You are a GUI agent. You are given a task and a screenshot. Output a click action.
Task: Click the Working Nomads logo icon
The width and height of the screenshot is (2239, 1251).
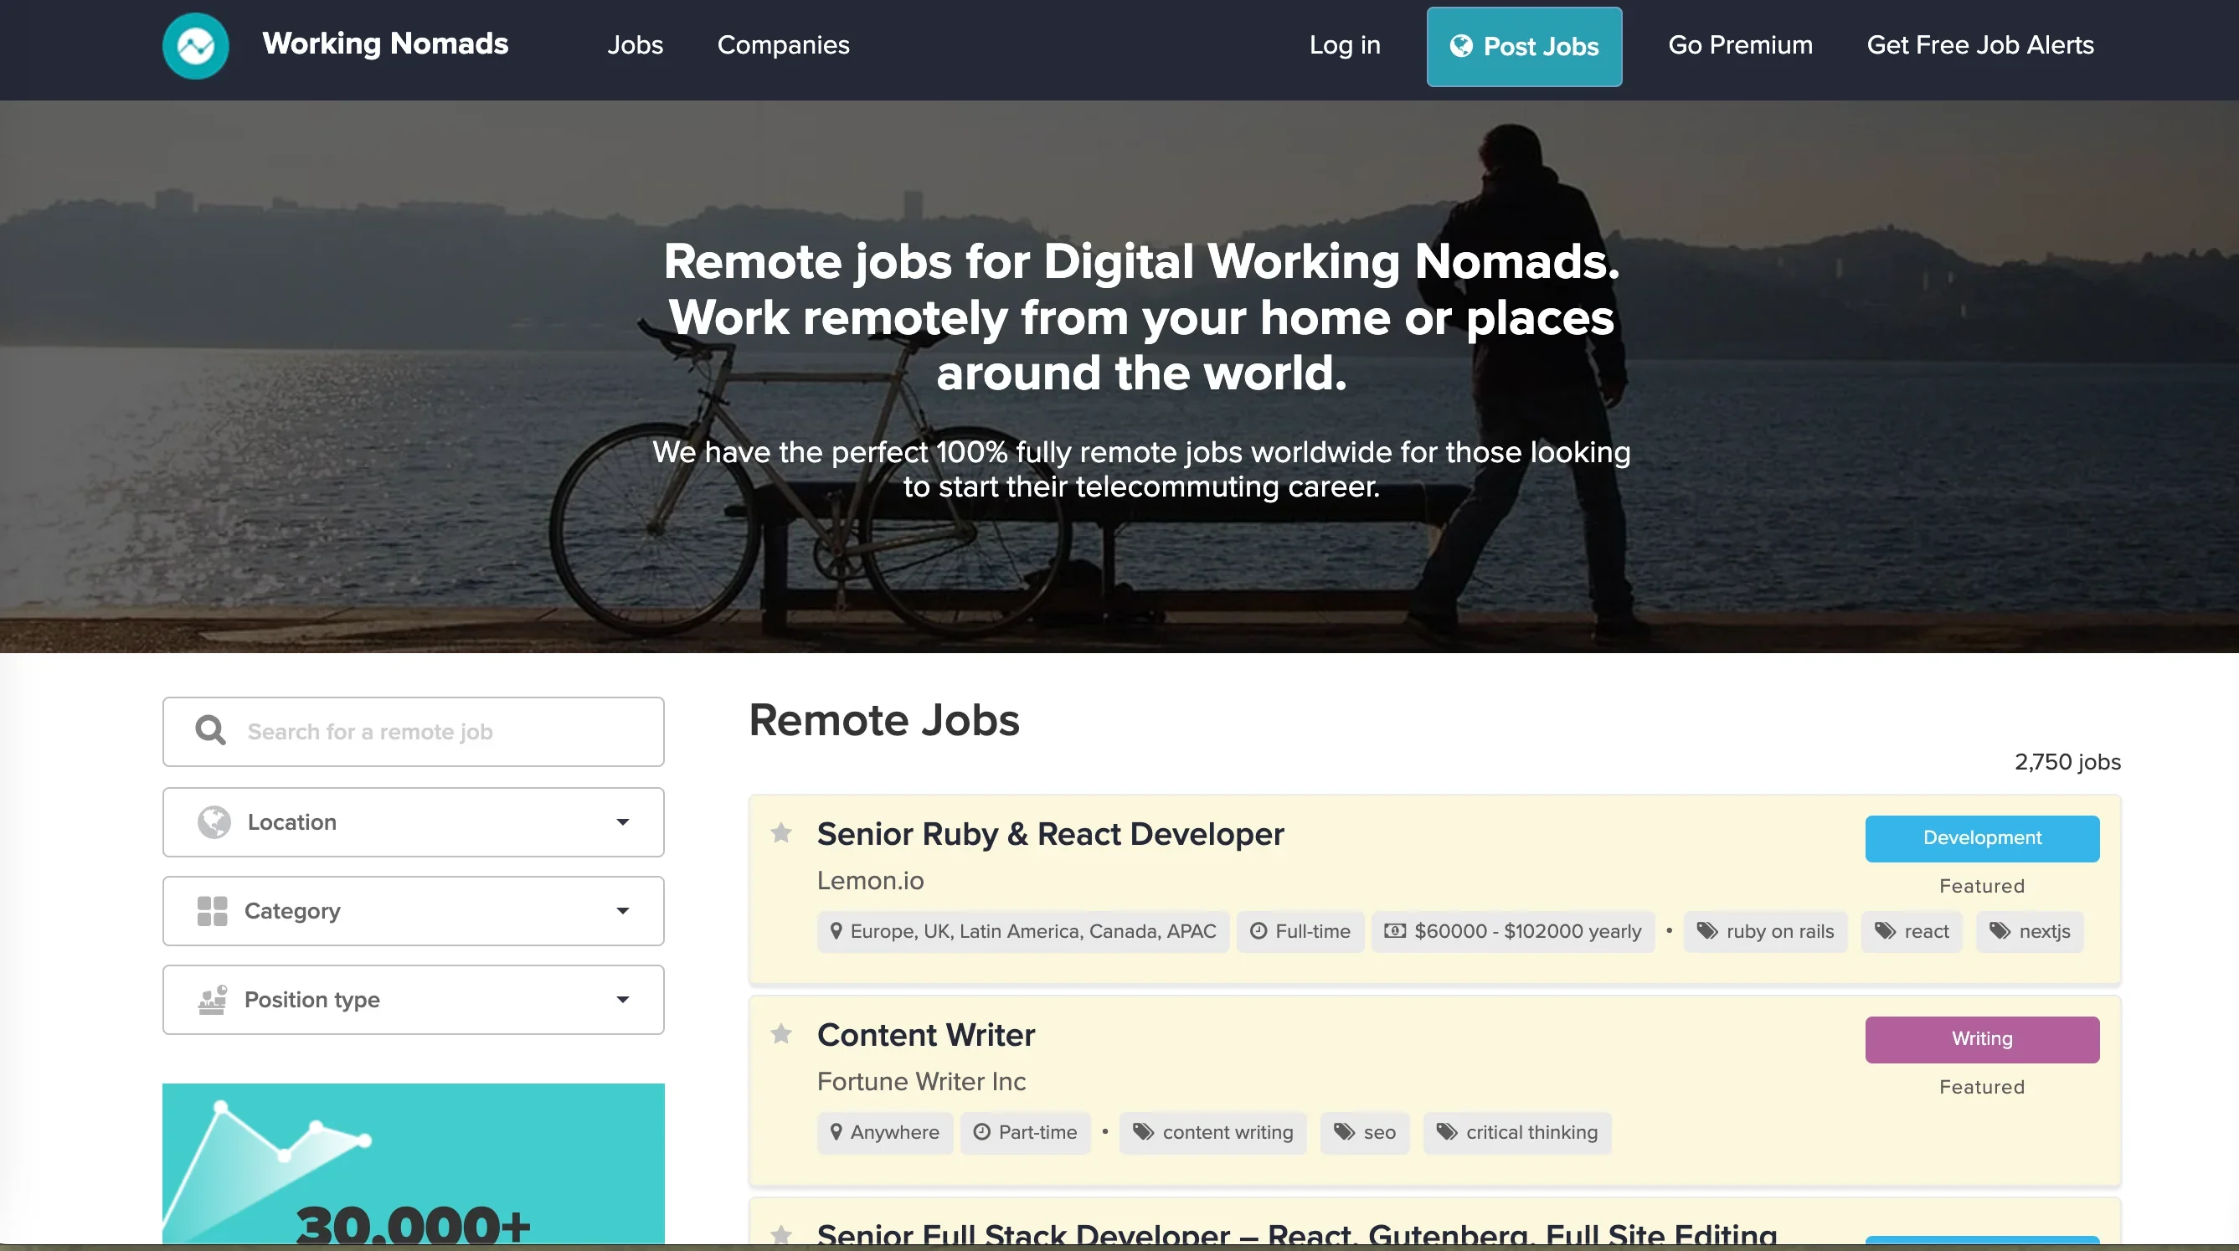196,45
